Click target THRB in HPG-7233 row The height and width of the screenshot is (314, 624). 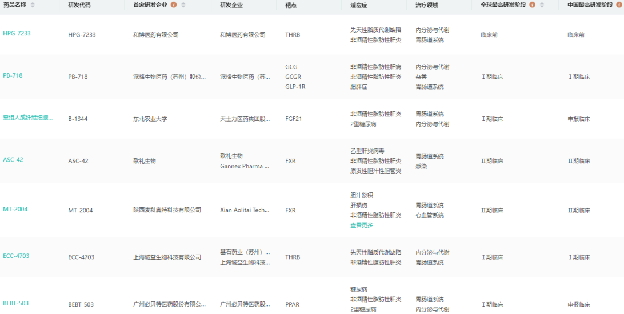(293, 35)
